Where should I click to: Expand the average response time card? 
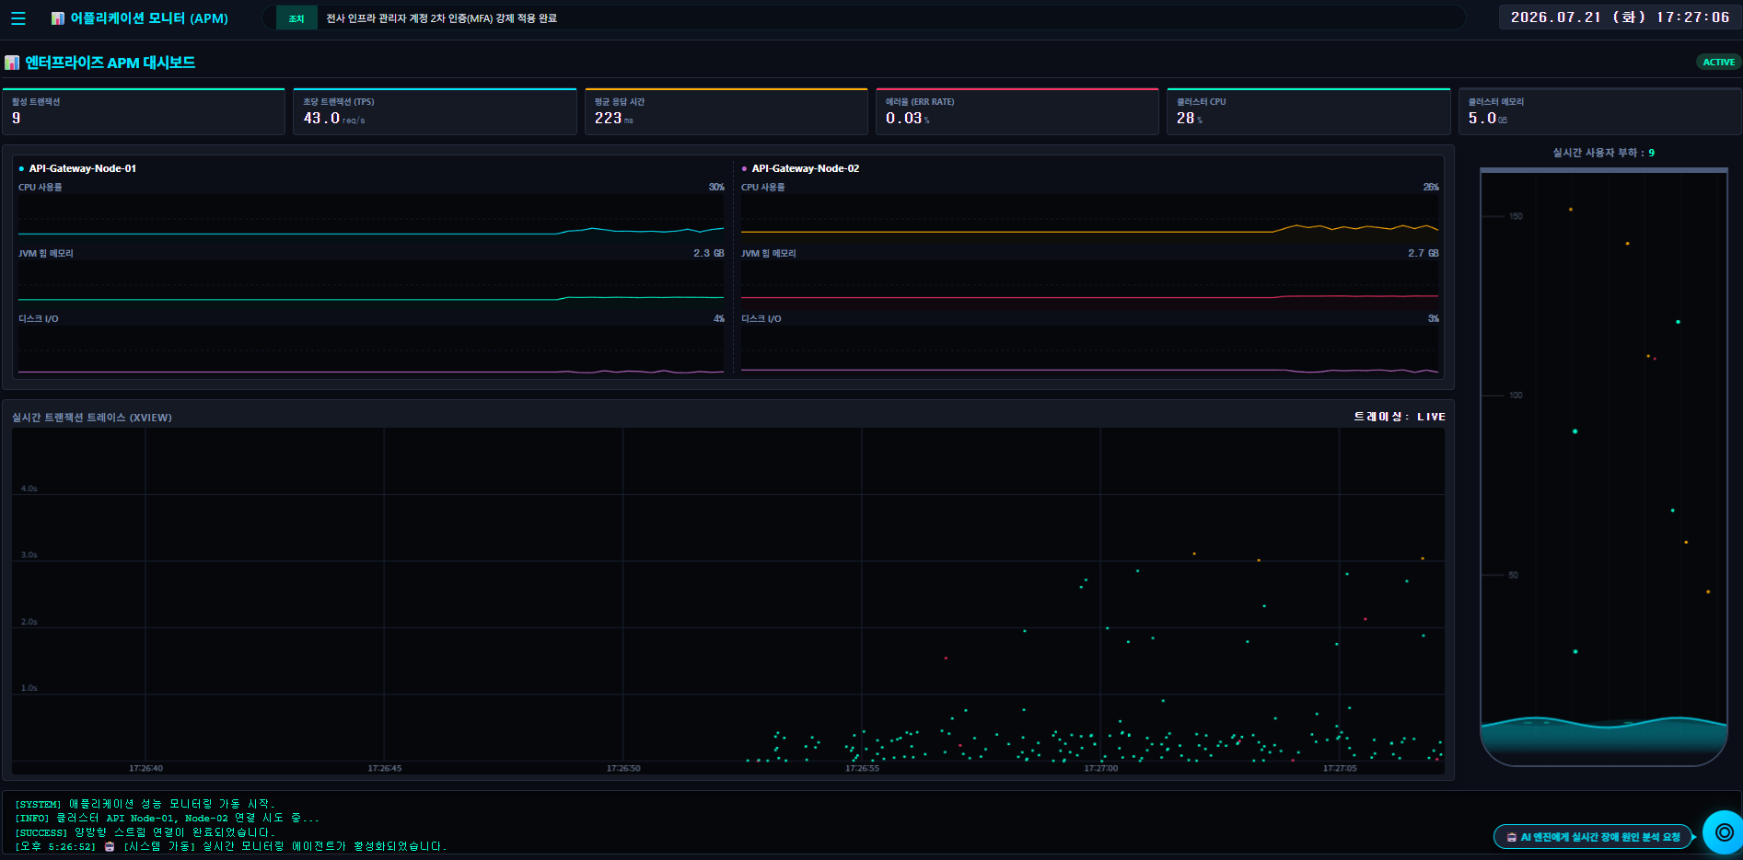pyautogui.click(x=726, y=111)
